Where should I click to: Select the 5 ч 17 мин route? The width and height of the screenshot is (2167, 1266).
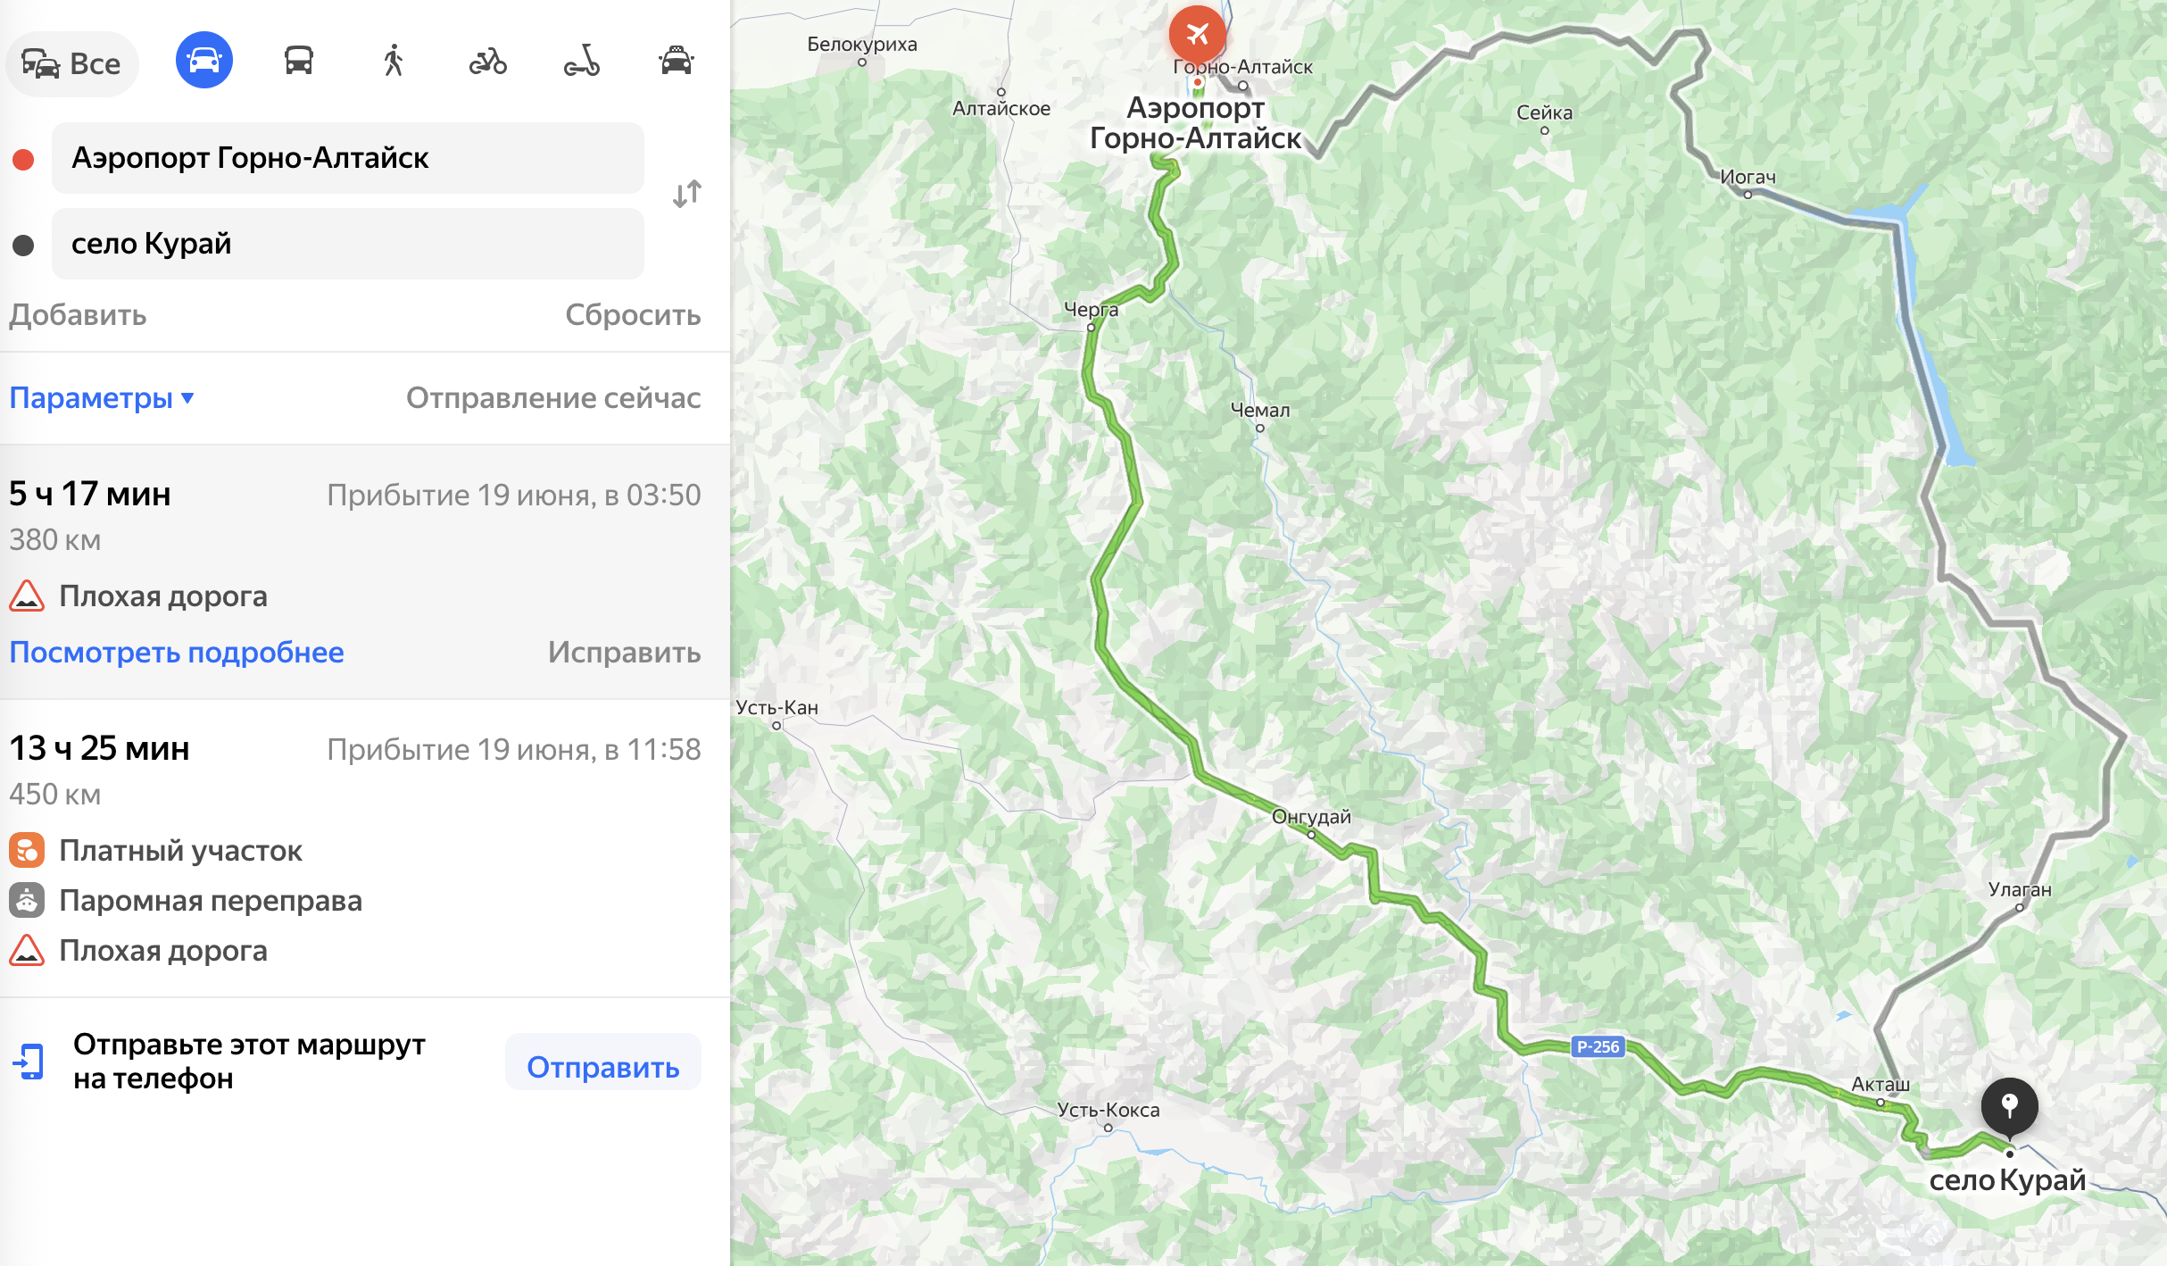(365, 571)
